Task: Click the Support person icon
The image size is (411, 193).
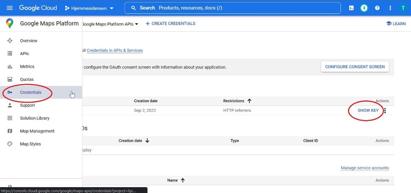Action: 10,105
